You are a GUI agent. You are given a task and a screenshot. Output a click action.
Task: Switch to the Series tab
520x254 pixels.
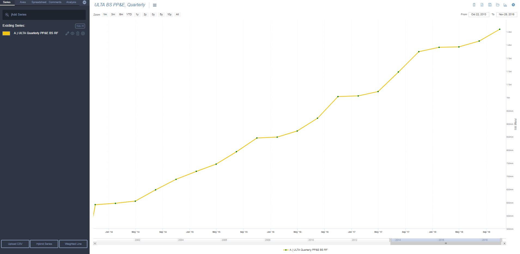[x=7, y=2]
